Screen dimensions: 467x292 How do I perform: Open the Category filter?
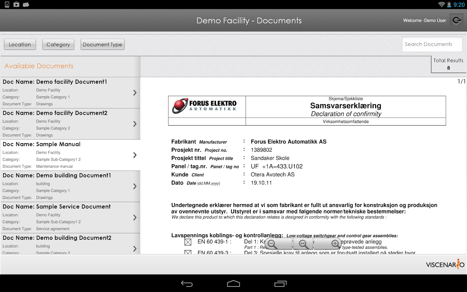tap(58, 44)
